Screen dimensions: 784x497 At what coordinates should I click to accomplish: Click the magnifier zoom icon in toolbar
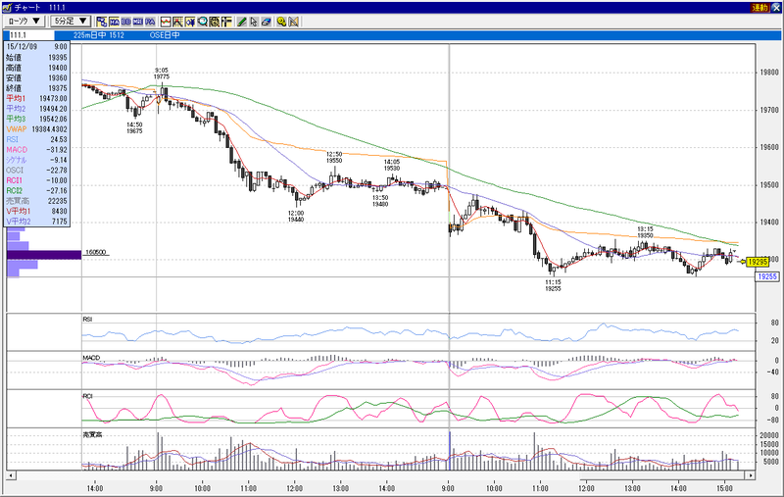click(203, 22)
